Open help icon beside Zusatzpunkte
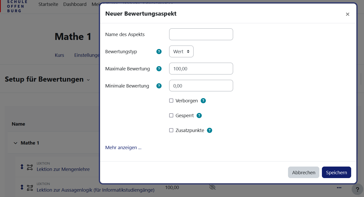Image resolution: width=364 pixels, height=197 pixels. coord(209,130)
